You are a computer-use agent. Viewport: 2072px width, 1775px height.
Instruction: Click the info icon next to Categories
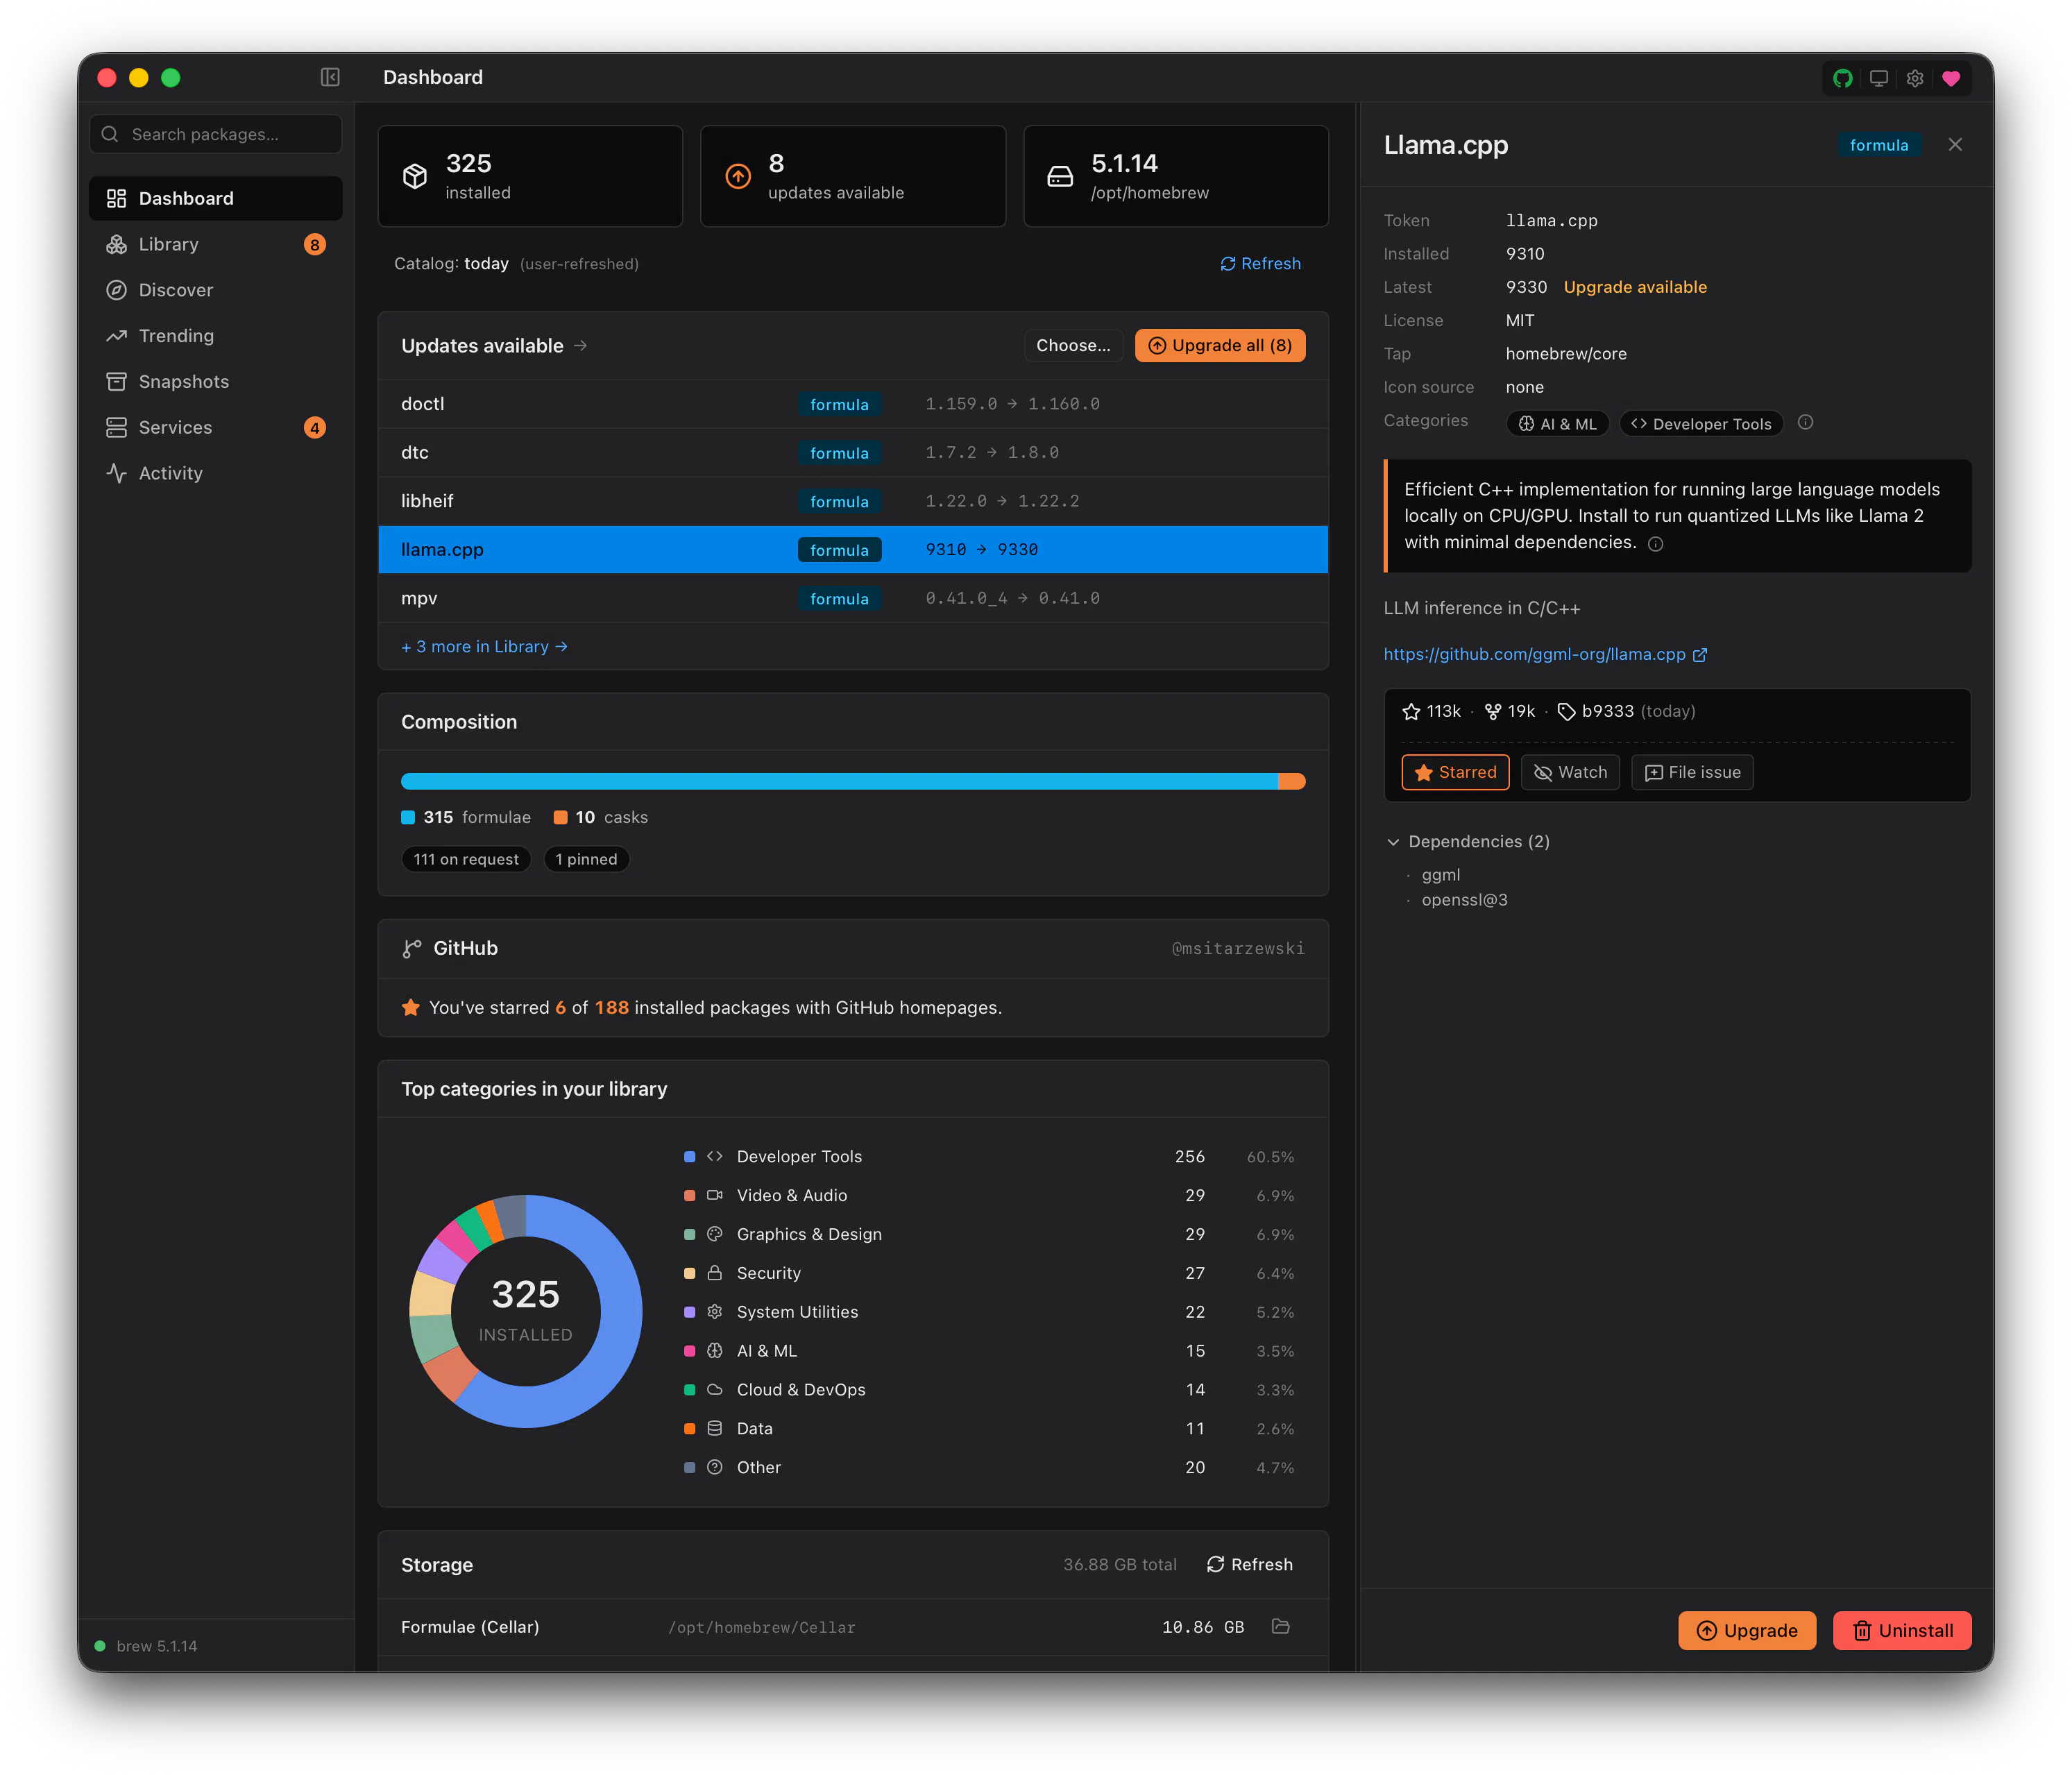pyautogui.click(x=1805, y=422)
